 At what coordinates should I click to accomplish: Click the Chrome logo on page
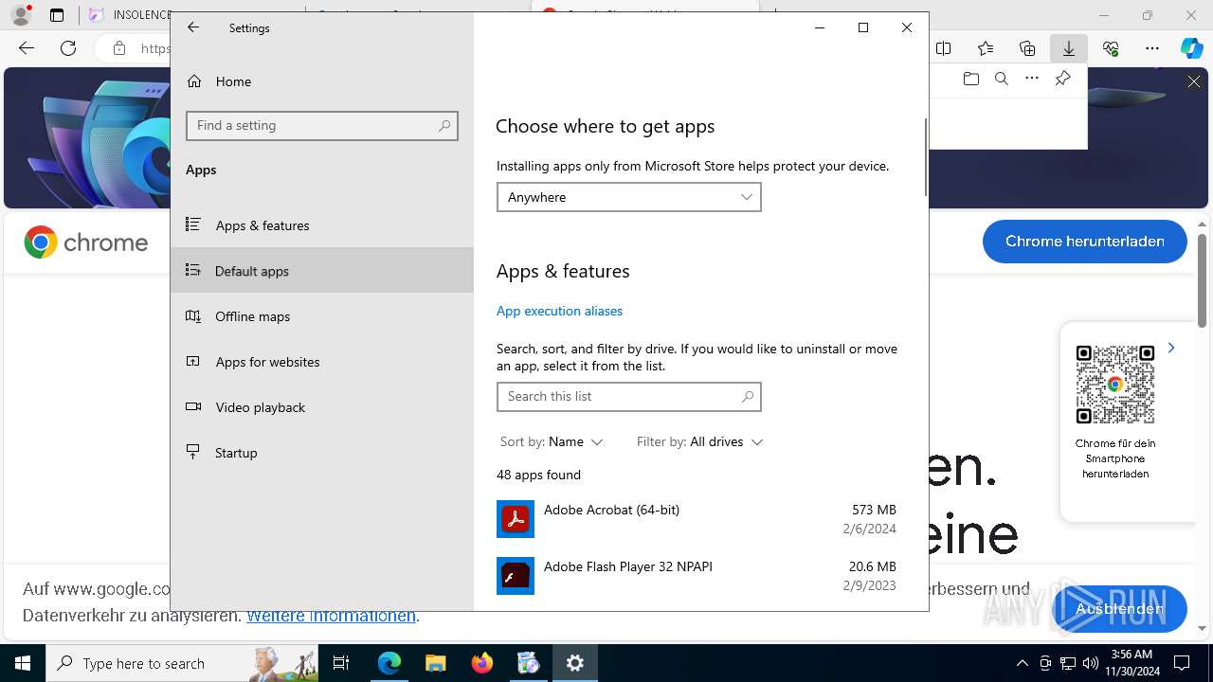(86, 242)
